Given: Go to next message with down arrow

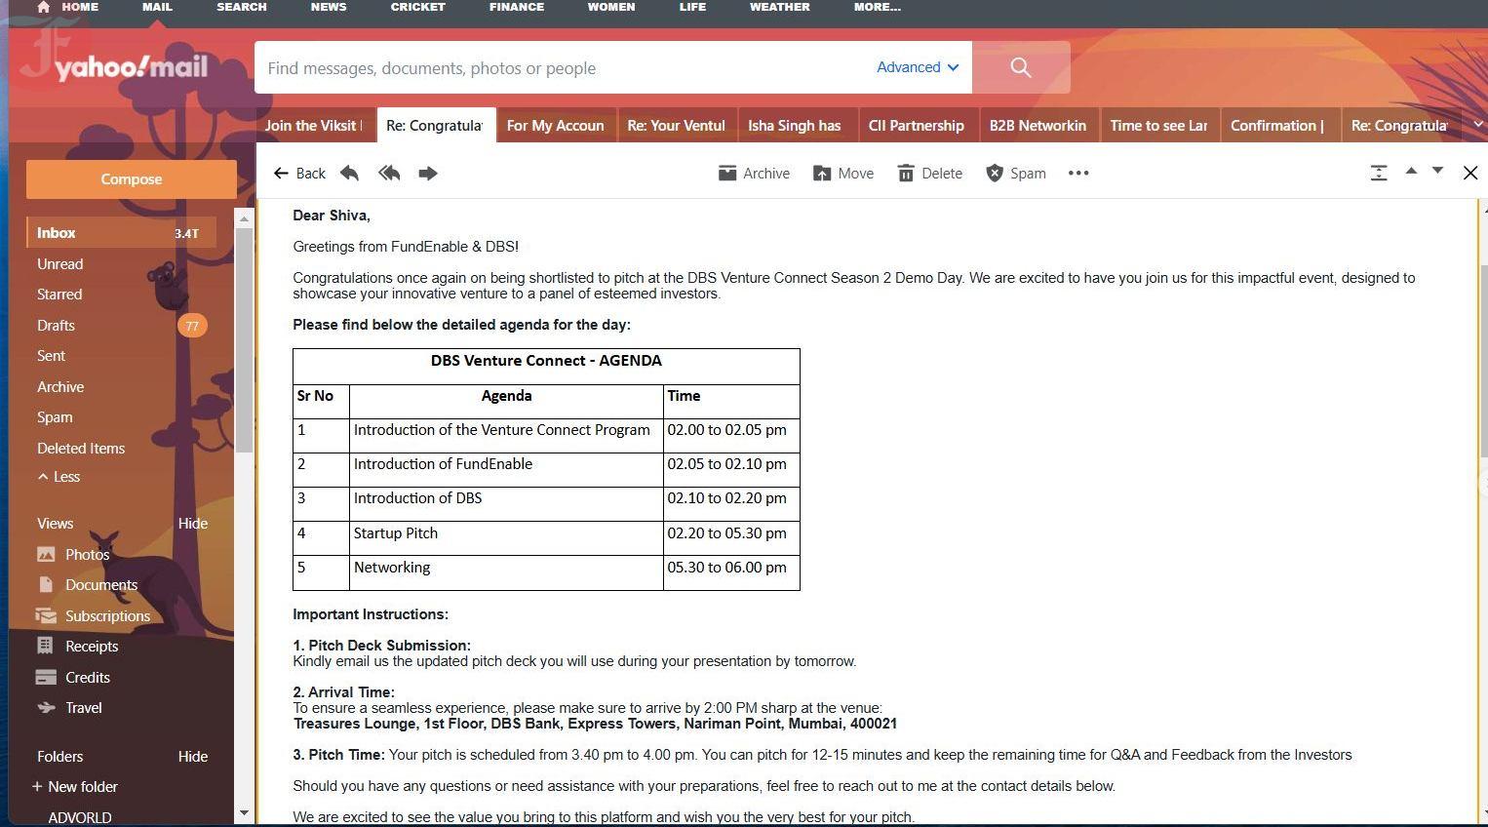Looking at the screenshot, I should tap(1437, 172).
